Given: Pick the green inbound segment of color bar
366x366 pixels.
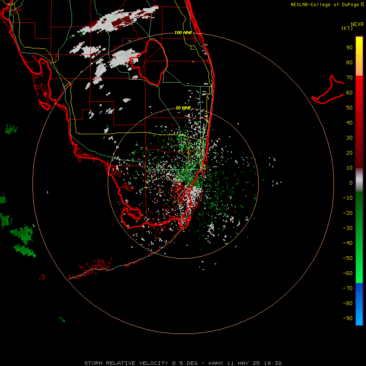Looking at the screenshot, I should pyautogui.click(x=359, y=237).
